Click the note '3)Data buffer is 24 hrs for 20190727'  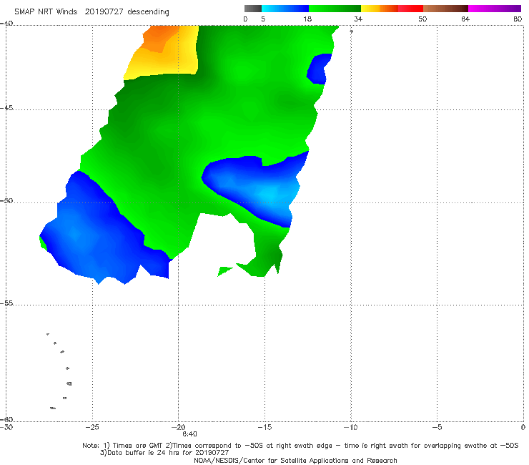pos(164,453)
